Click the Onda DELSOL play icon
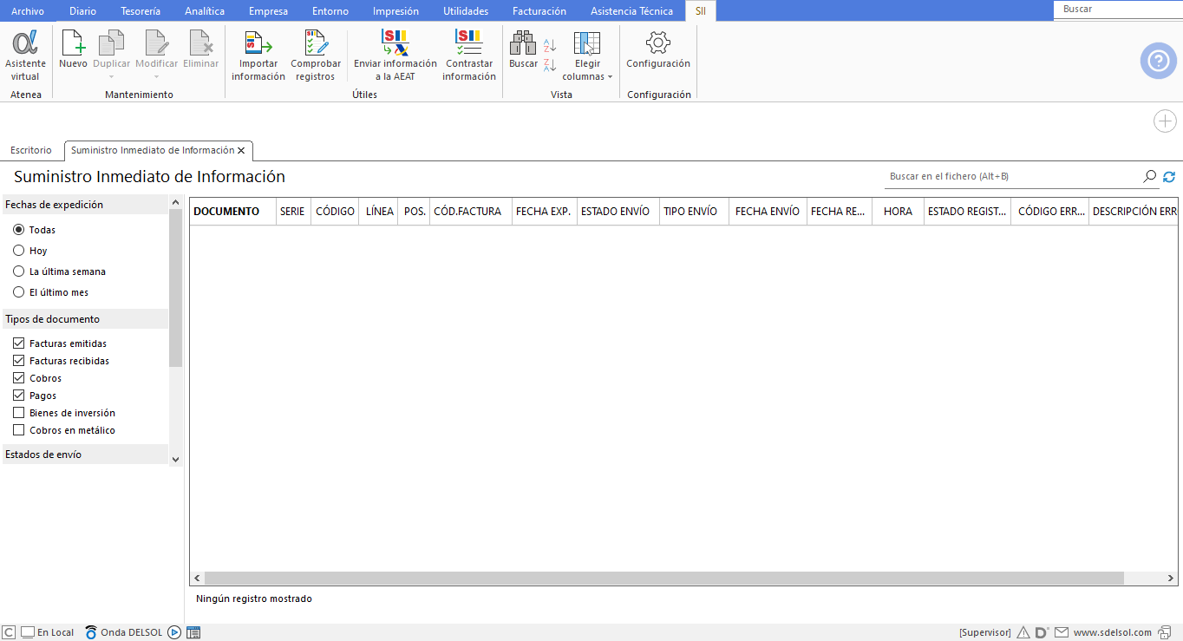This screenshot has height=641, width=1183. pos(174,632)
